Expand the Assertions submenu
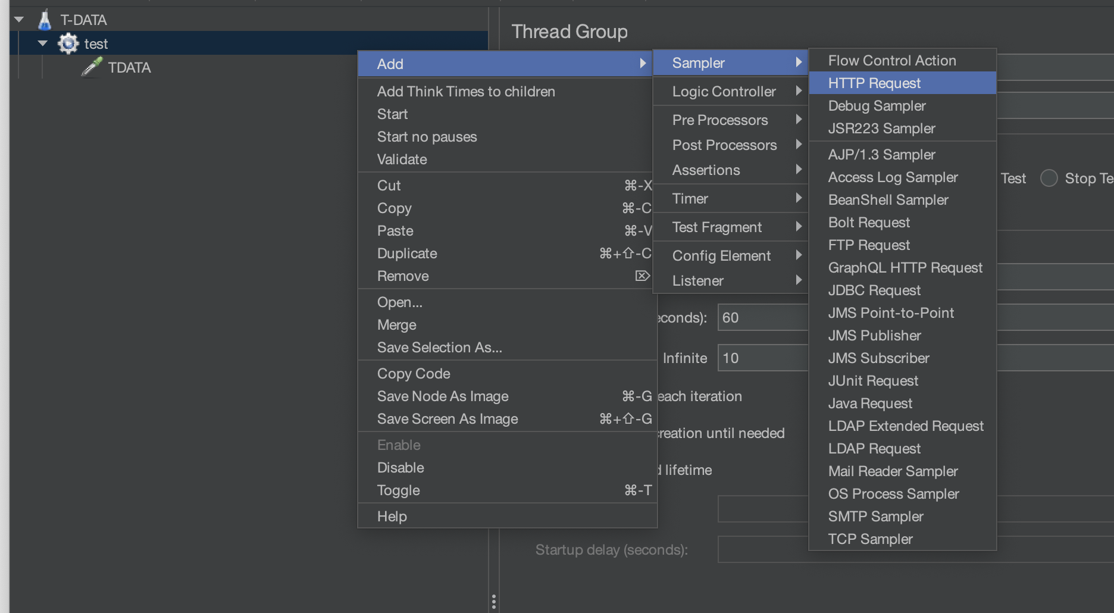Viewport: 1114px width, 613px height. click(731, 170)
